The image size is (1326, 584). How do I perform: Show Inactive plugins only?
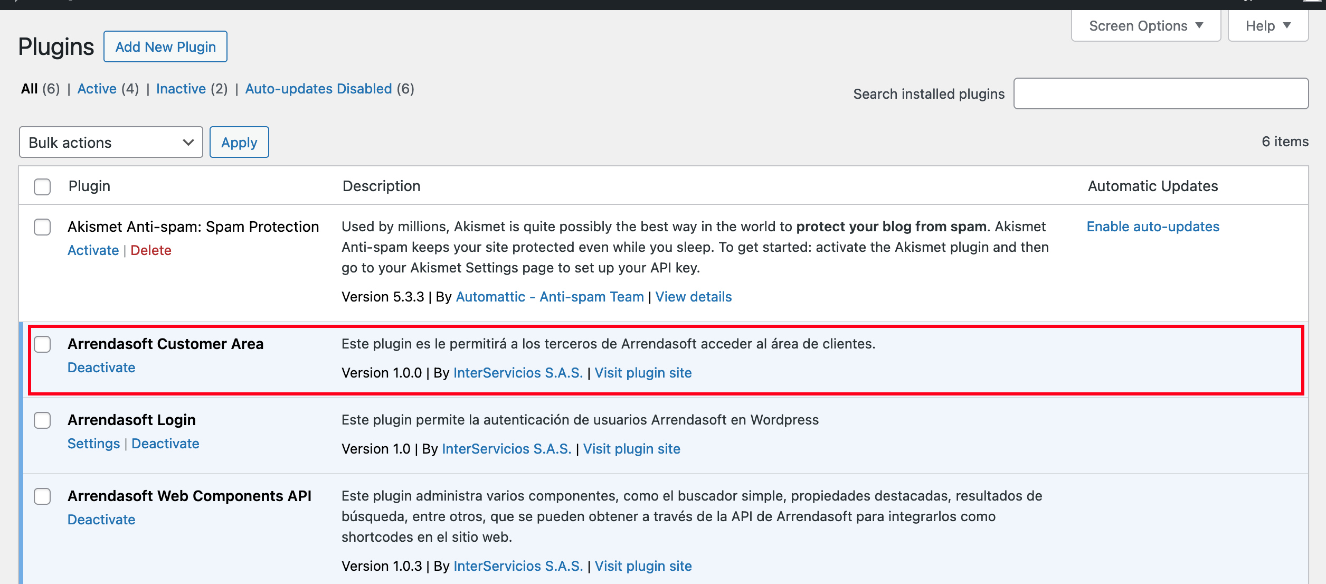181,89
